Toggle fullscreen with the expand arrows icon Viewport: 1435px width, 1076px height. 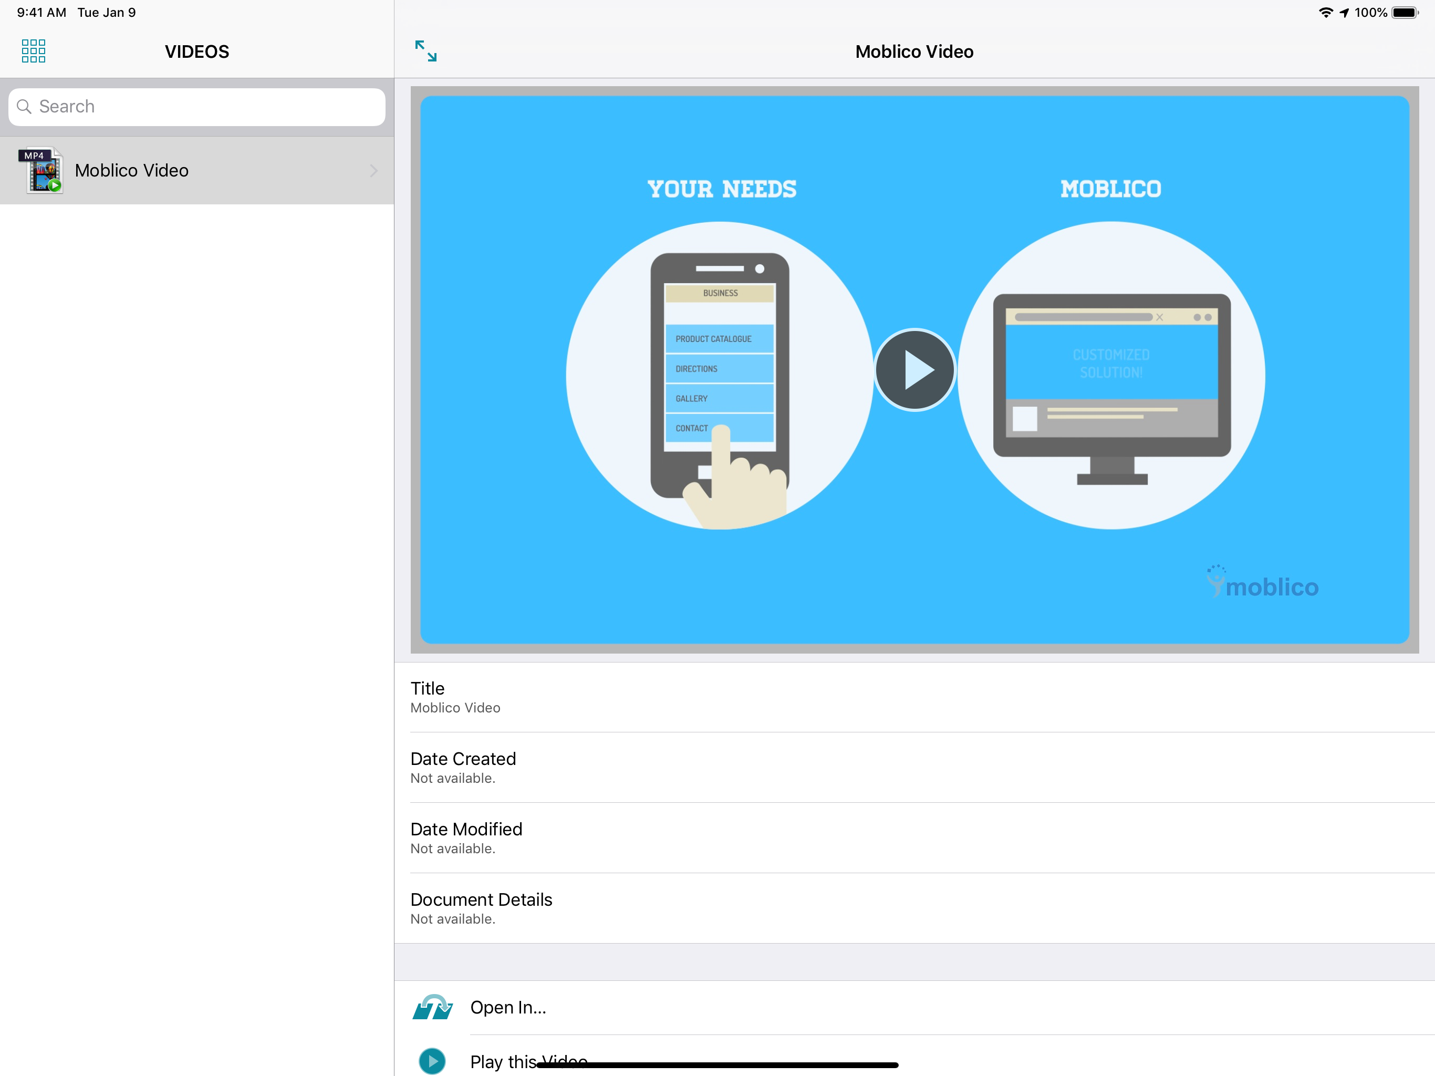[425, 50]
